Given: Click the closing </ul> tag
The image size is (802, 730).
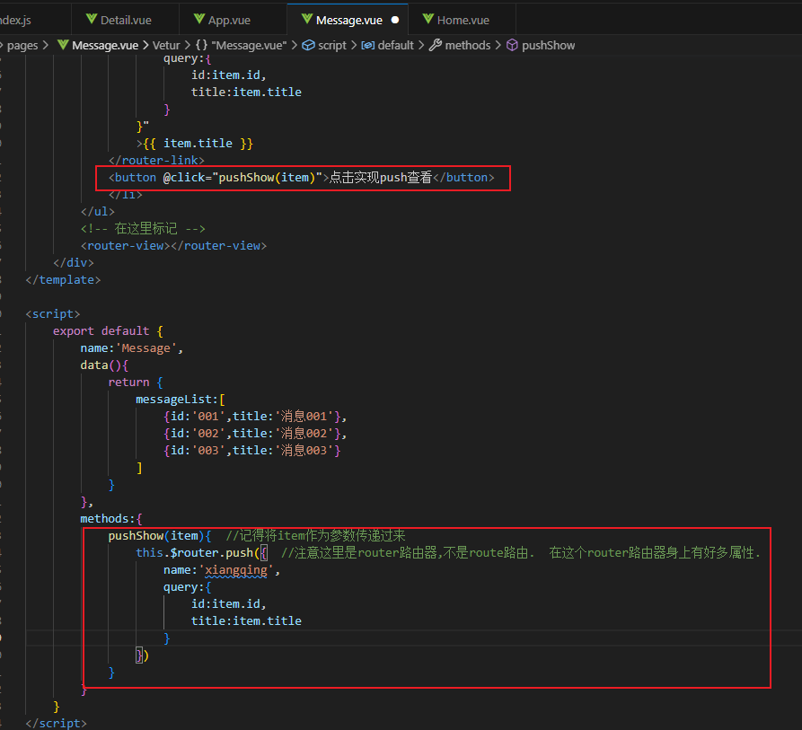Looking at the screenshot, I should pos(98,212).
